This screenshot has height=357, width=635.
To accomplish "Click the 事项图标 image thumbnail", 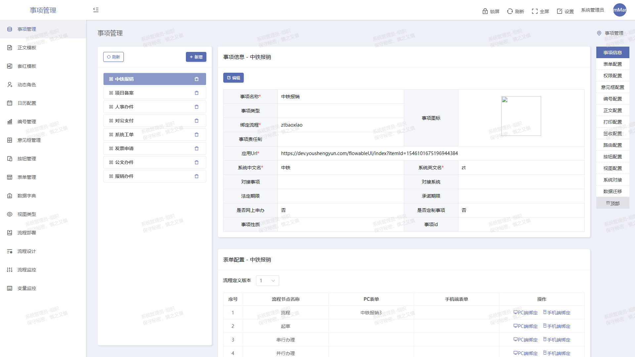I will 521,116.
